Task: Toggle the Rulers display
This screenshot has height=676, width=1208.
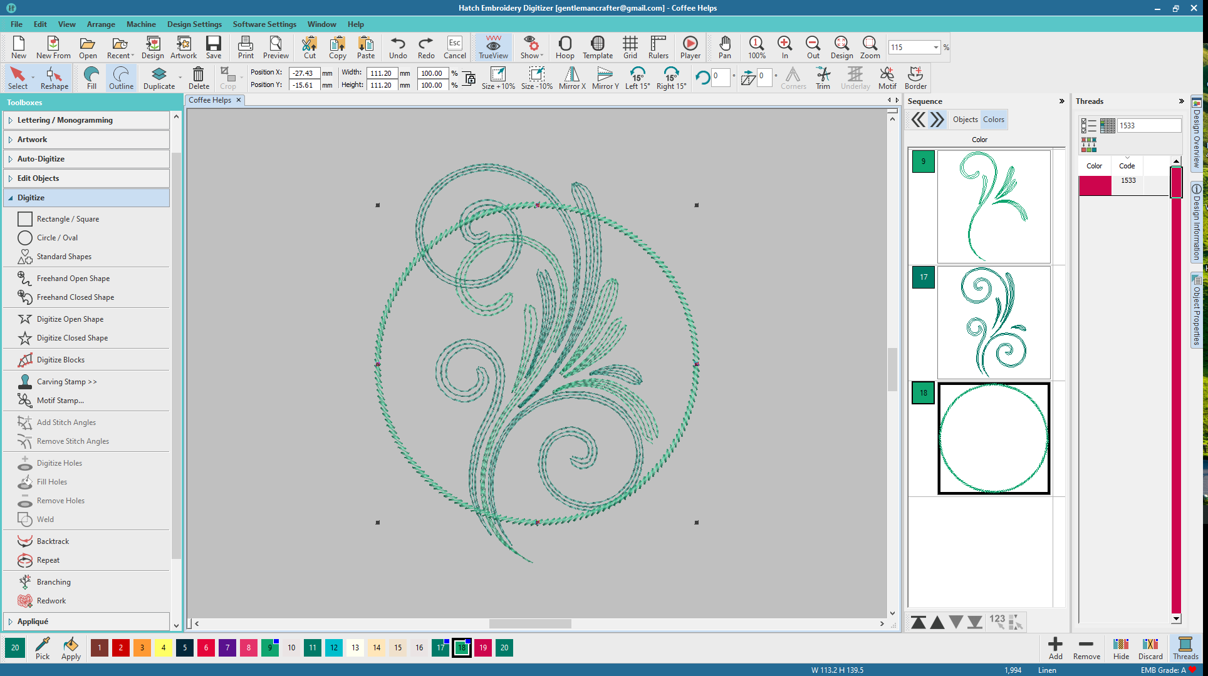Action: coord(658,47)
